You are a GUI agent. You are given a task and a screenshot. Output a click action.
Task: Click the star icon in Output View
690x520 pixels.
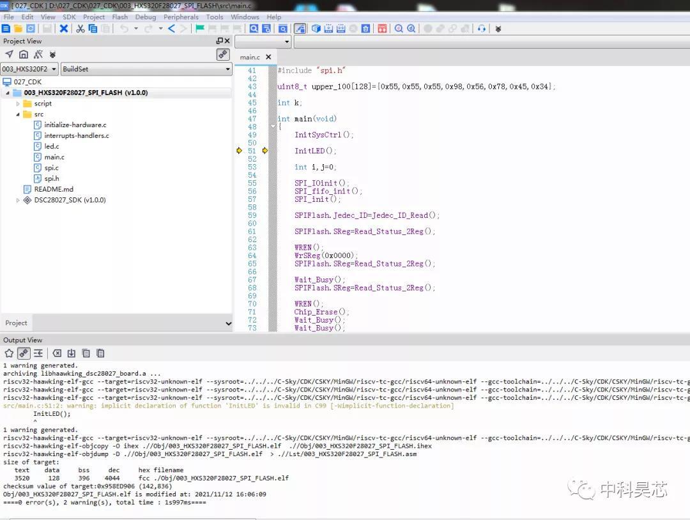(x=9, y=353)
